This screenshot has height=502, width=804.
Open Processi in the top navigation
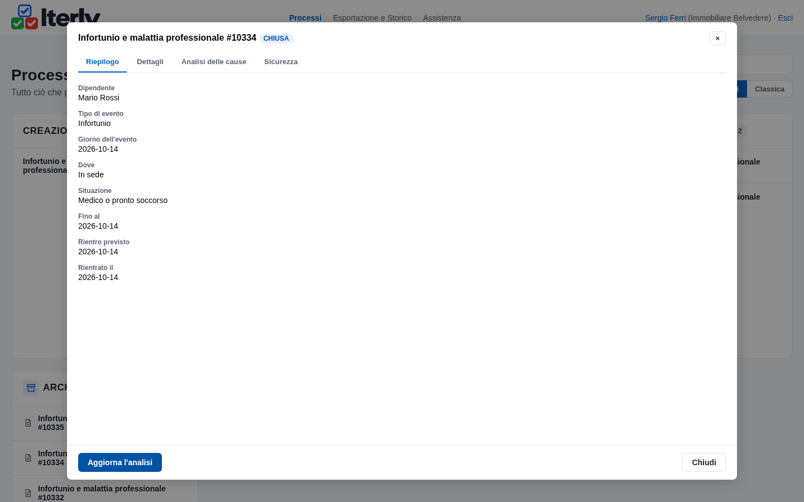click(x=305, y=18)
